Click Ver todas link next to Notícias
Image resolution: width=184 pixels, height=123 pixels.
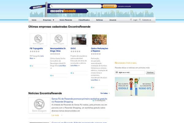(x=104, y=93)
